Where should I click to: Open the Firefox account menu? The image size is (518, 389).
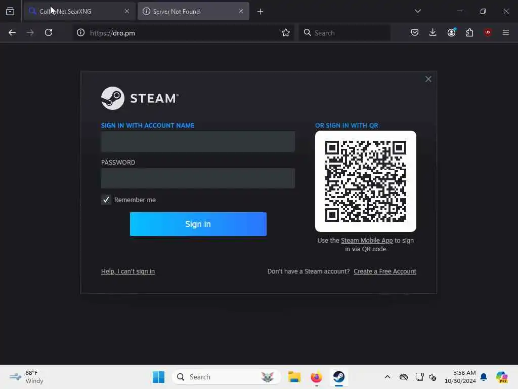tap(452, 32)
